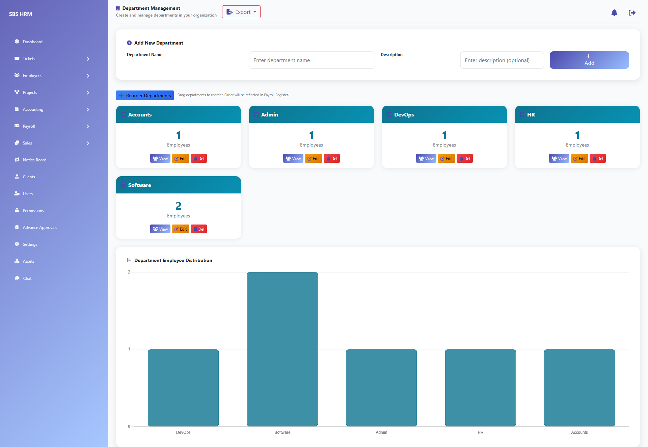Click the Assets boxes icon in sidebar
The height and width of the screenshot is (447, 648).
click(x=17, y=261)
